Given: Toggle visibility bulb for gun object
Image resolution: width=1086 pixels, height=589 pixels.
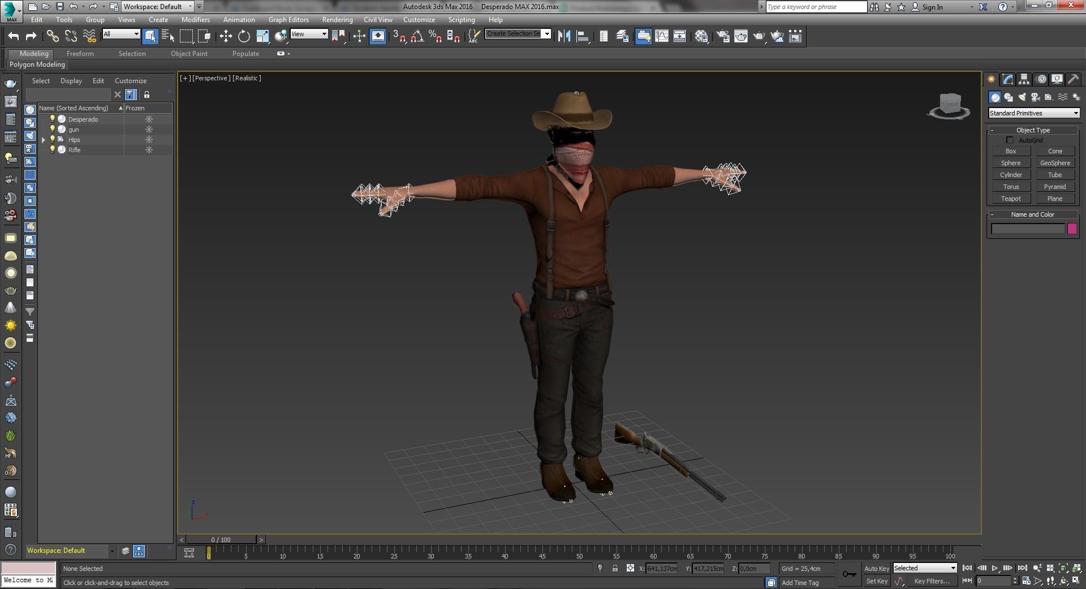Looking at the screenshot, I should [x=53, y=129].
